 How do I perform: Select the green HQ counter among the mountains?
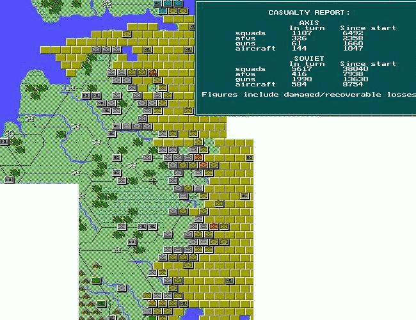click(x=101, y=303)
